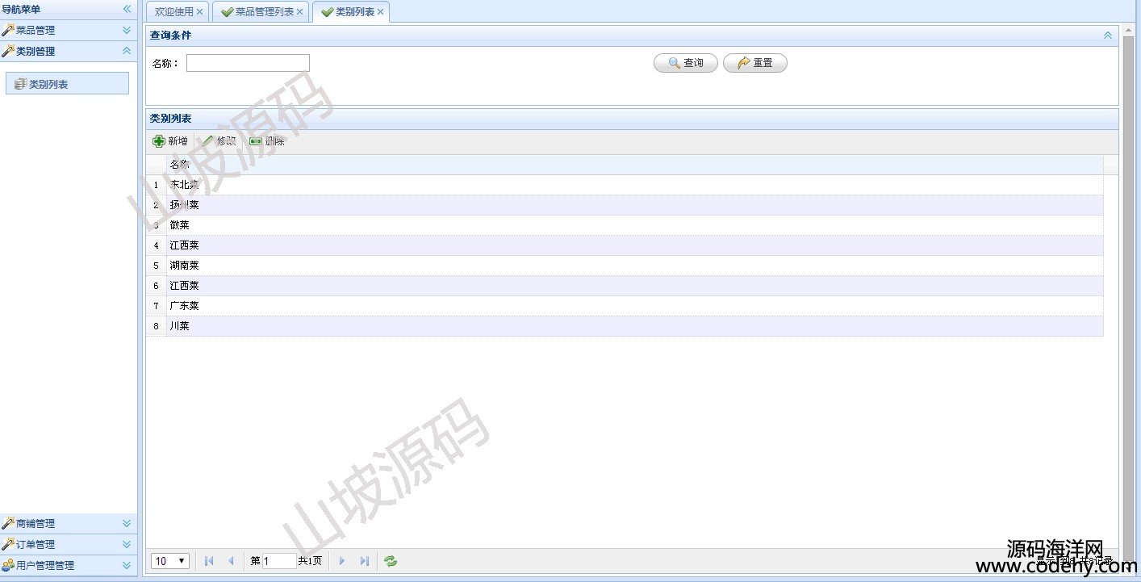Click the page number input field

click(279, 561)
